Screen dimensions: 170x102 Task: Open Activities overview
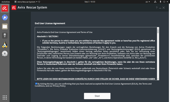tap(6, 2)
